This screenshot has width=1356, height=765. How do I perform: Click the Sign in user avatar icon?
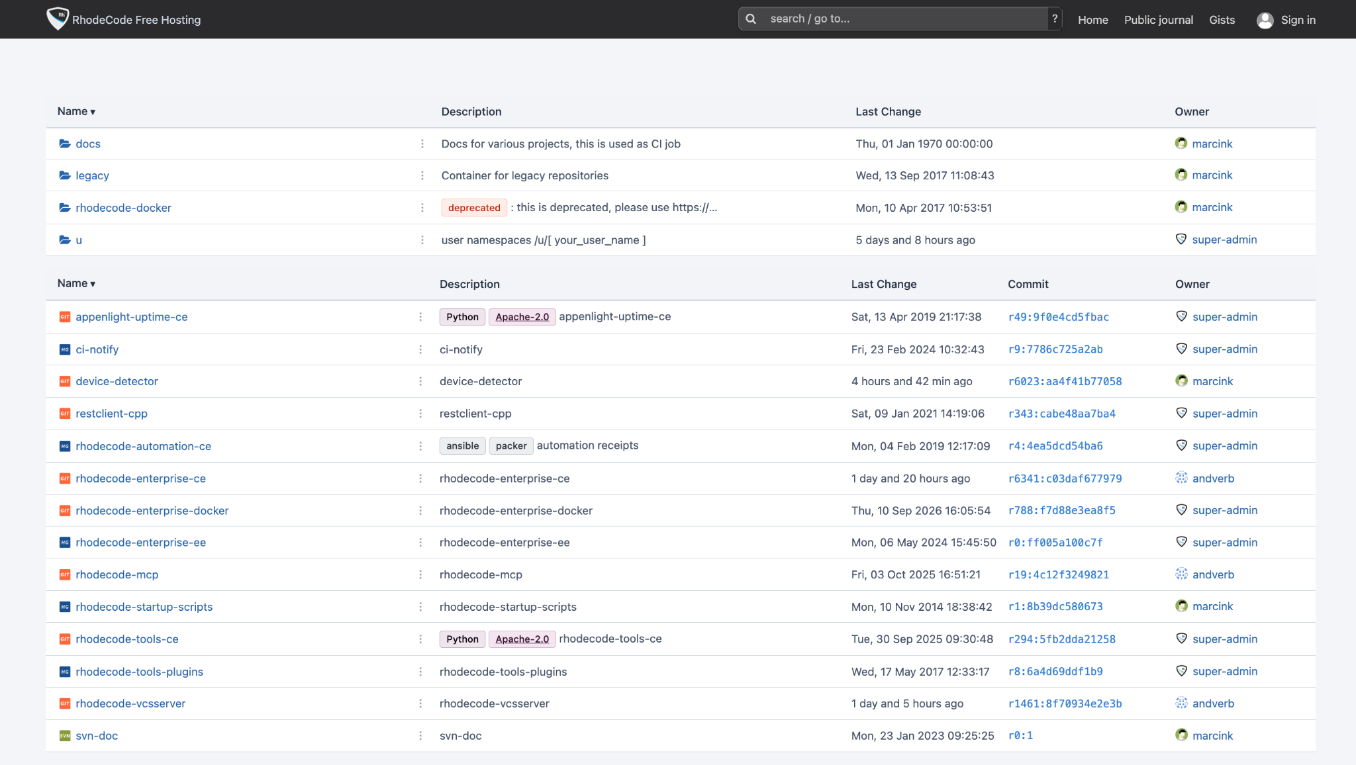1265,20
